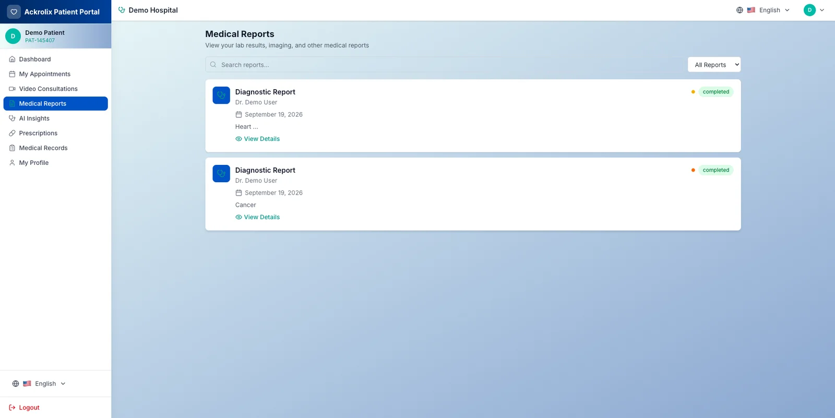Screen dimensions: 835x418
Task: Click the globe icon in top header
Action: (x=739, y=10)
